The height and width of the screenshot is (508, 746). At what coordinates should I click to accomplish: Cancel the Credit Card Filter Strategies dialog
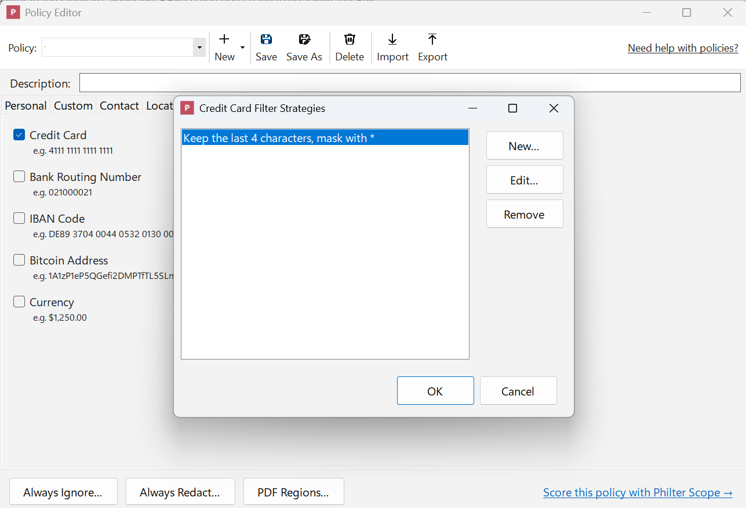tap(518, 391)
